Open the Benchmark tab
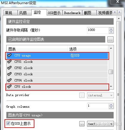 point(72,13)
